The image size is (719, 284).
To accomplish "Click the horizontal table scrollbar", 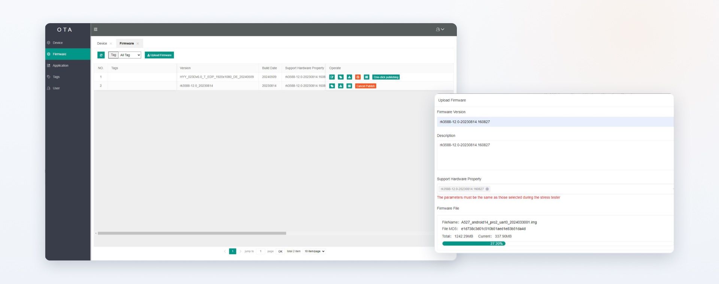I will point(192,233).
